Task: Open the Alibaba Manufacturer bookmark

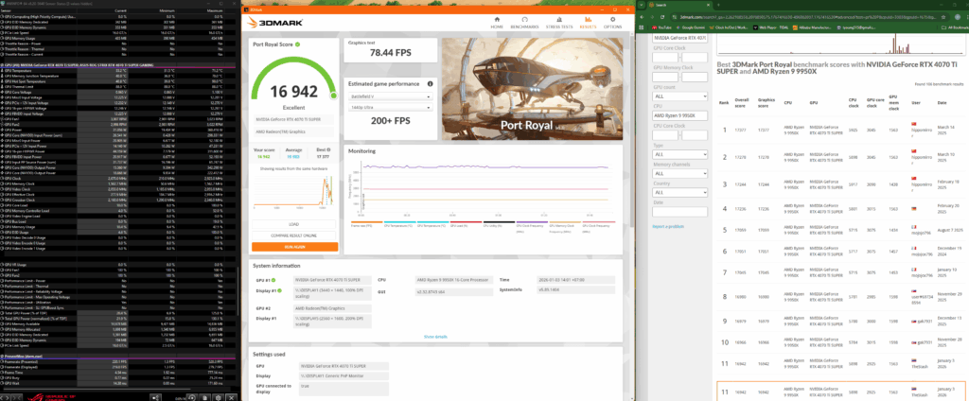Action: [812, 27]
